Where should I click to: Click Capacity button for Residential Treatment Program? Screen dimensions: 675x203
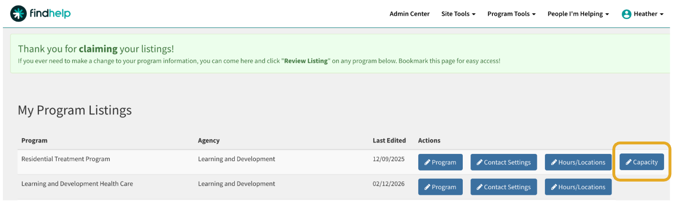coord(642,162)
